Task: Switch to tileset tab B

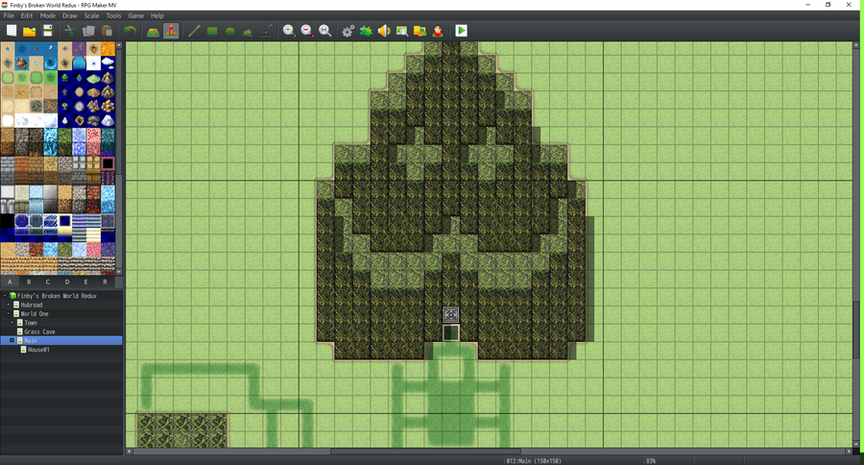Action: (x=29, y=281)
